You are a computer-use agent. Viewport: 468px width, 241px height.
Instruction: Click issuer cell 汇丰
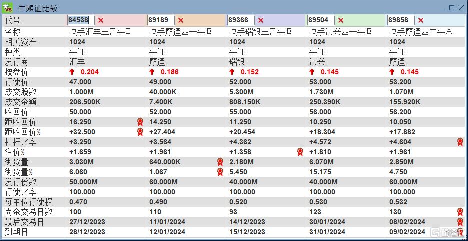(77, 62)
